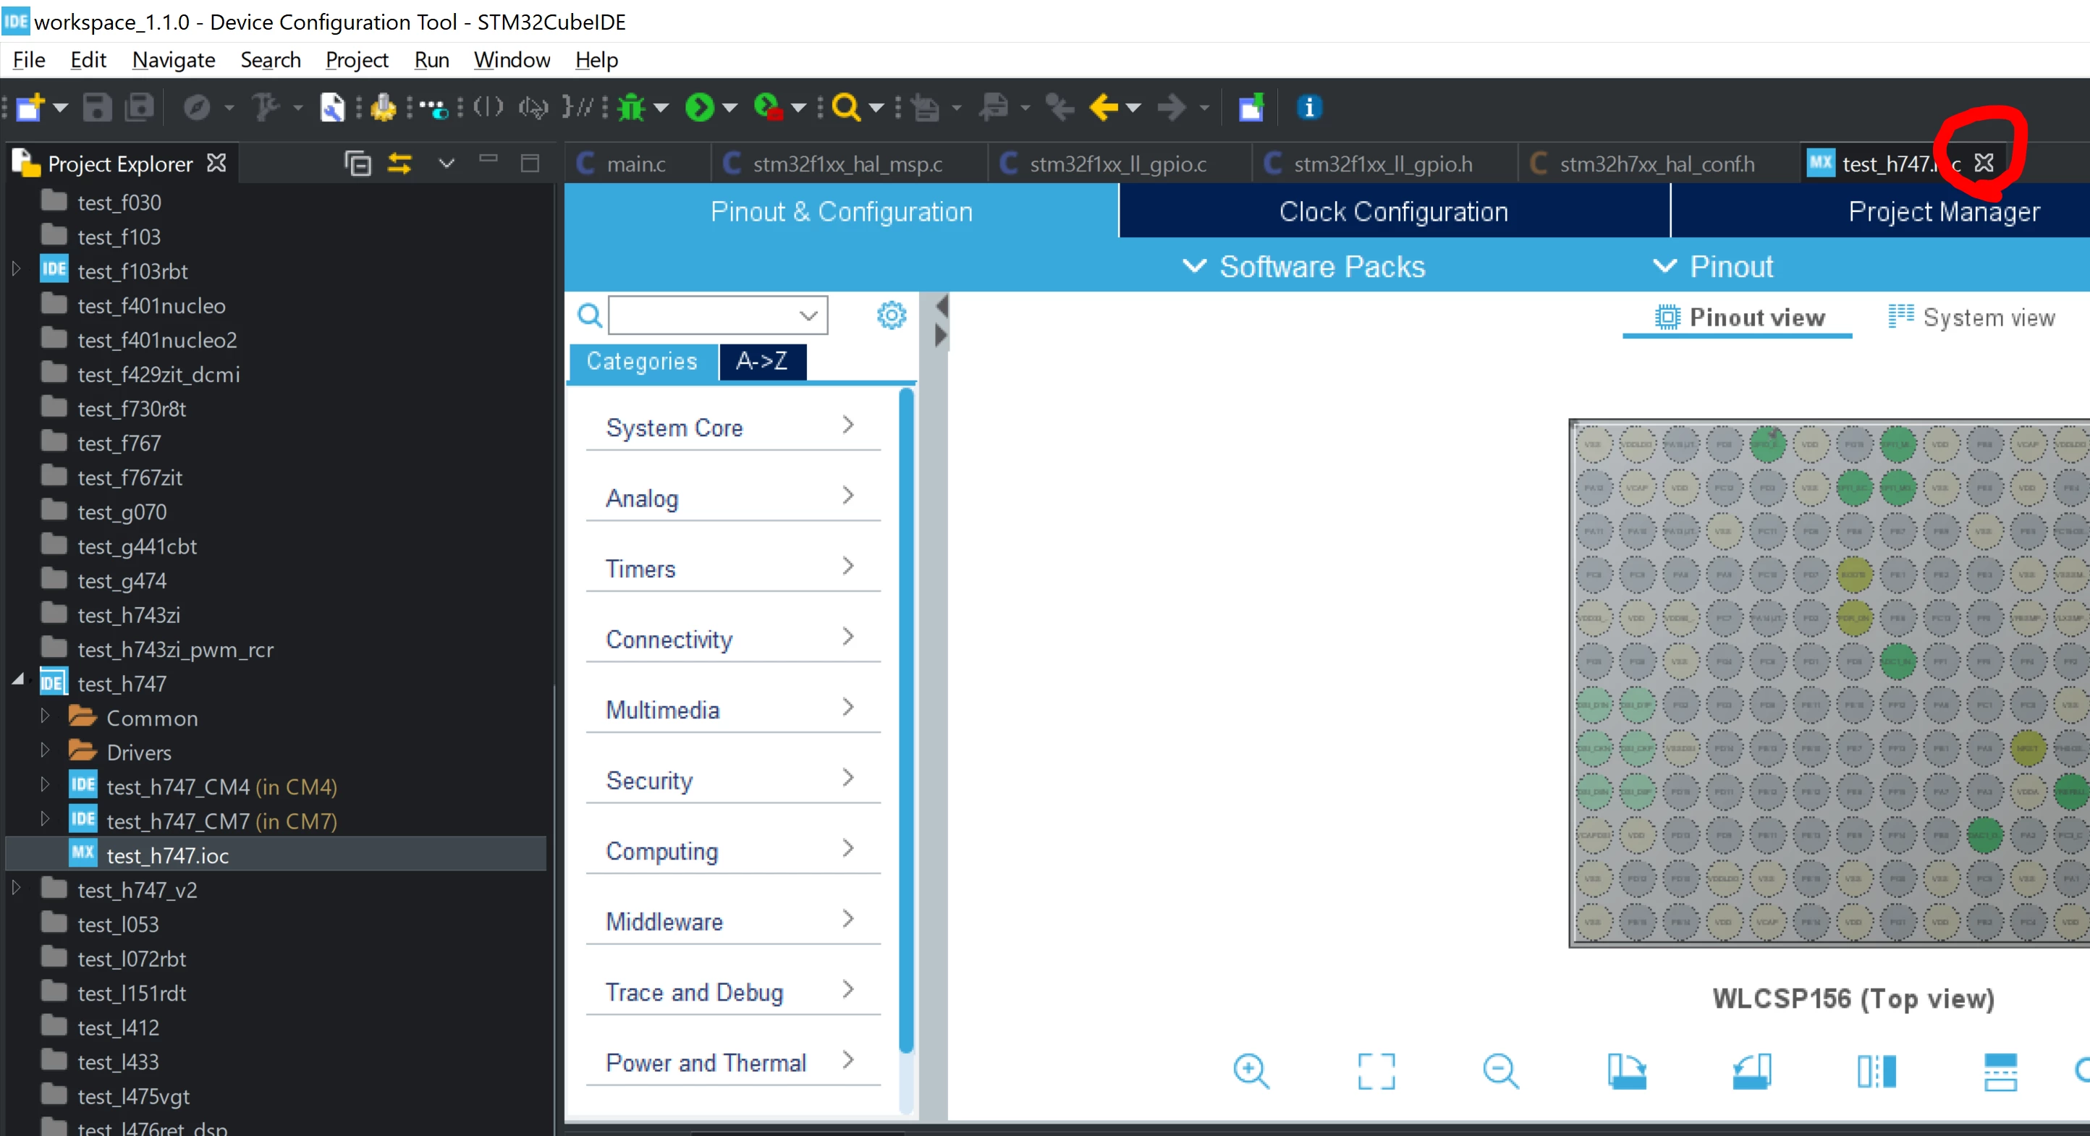Click Collapse All in Project Explorer
This screenshot has width=2090, height=1136.
(x=357, y=163)
